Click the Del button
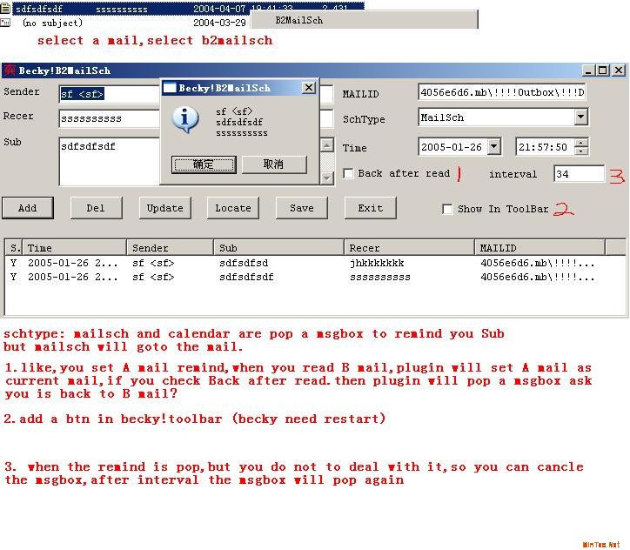Image resolution: width=630 pixels, height=550 pixels. click(96, 208)
